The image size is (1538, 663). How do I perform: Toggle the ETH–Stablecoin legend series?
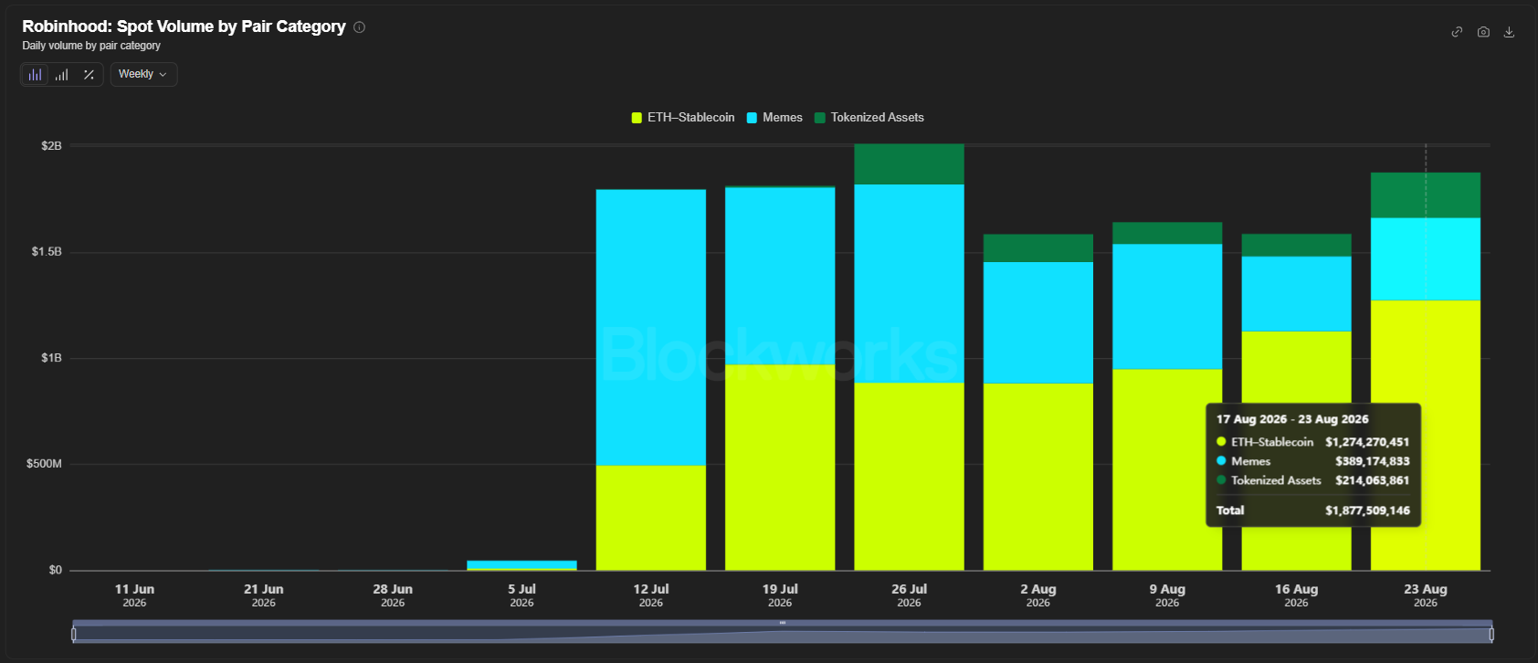(x=683, y=118)
